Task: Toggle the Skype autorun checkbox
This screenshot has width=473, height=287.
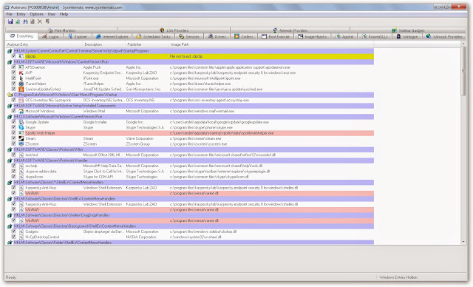Action: click(x=13, y=127)
